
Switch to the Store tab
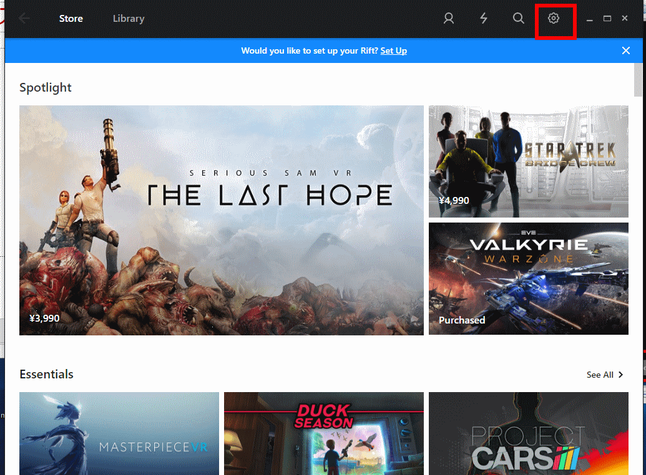coord(71,19)
